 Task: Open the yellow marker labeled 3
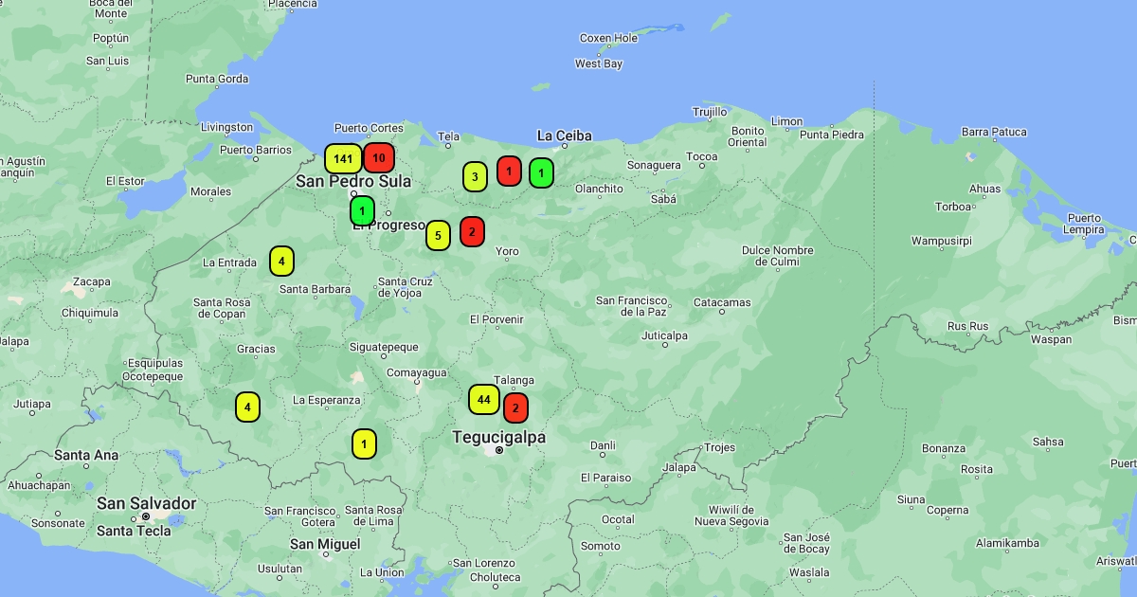475,176
